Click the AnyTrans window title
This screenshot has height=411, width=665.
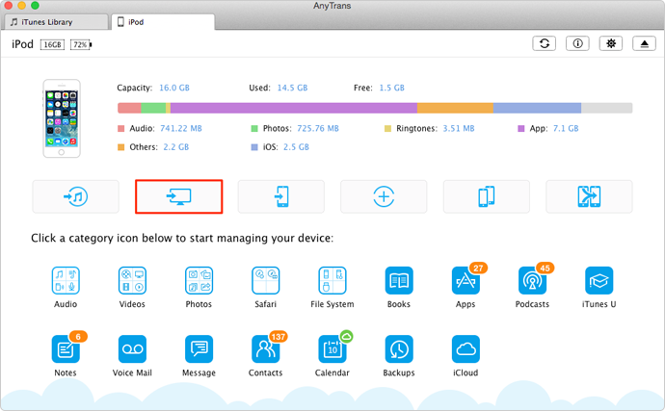(332, 6)
